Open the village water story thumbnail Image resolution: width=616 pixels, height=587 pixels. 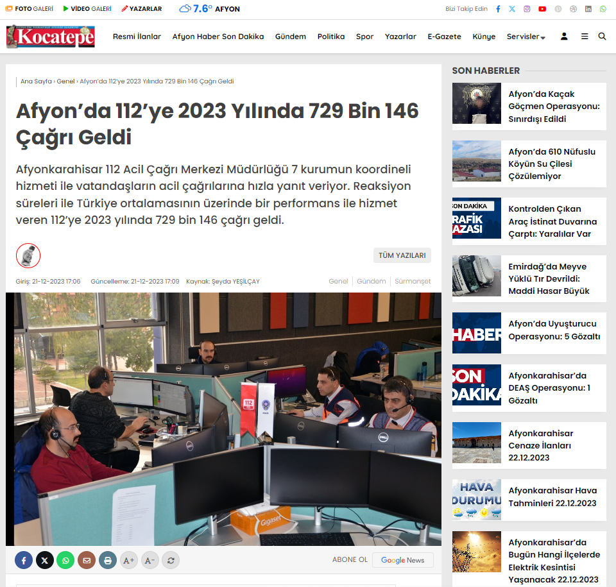coord(477,161)
